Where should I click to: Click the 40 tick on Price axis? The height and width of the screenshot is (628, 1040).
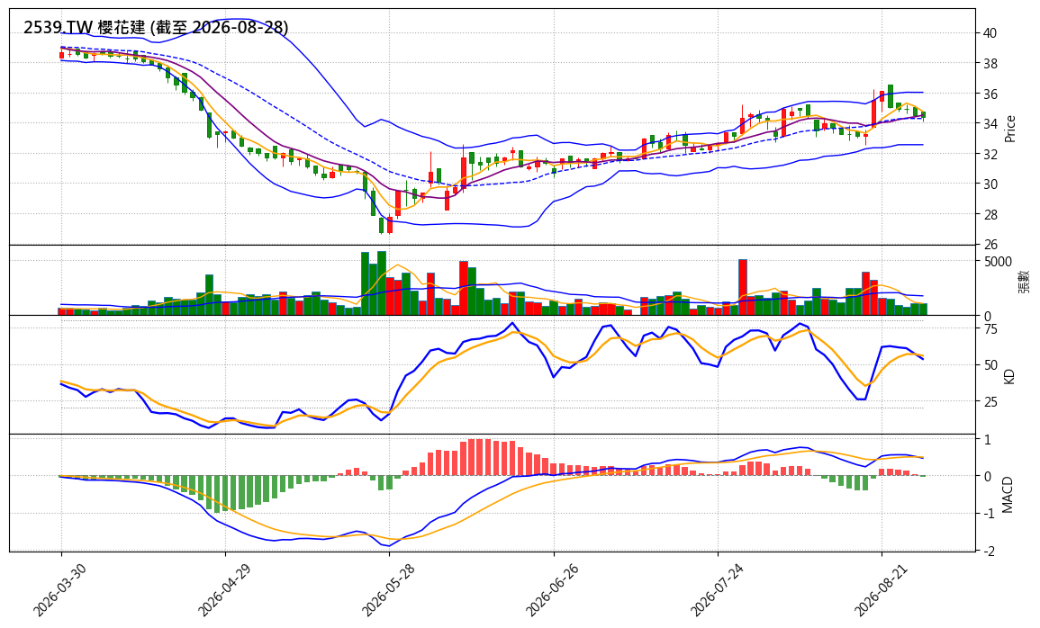tap(990, 33)
